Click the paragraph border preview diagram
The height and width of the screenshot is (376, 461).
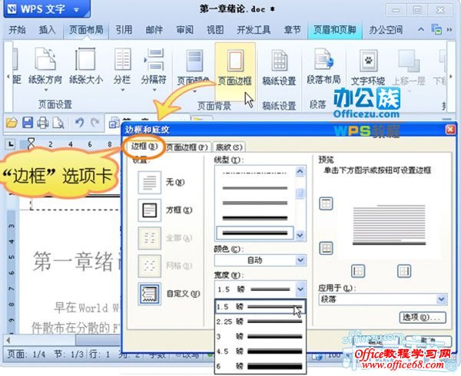(x=389, y=226)
